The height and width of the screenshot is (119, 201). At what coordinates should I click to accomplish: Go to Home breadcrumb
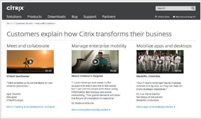(10, 23)
